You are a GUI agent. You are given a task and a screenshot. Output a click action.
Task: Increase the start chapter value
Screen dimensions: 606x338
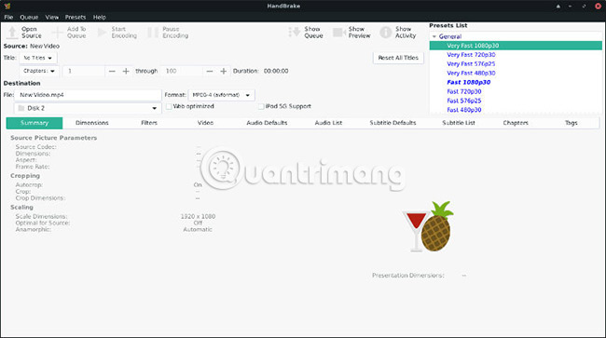click(x=126, y=71)
